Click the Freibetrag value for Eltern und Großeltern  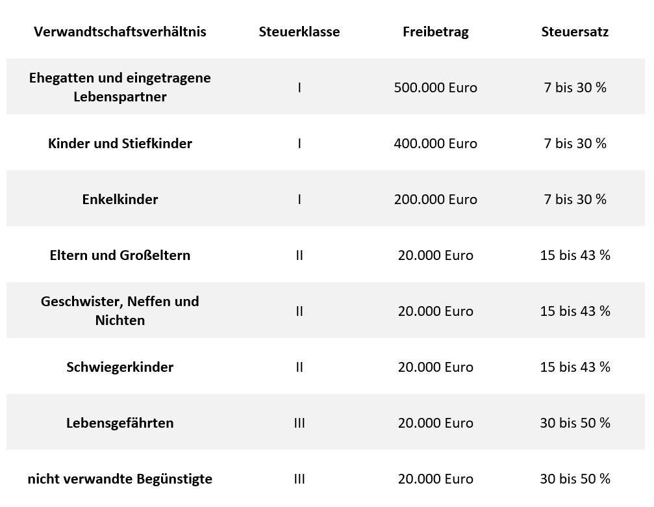435,255
